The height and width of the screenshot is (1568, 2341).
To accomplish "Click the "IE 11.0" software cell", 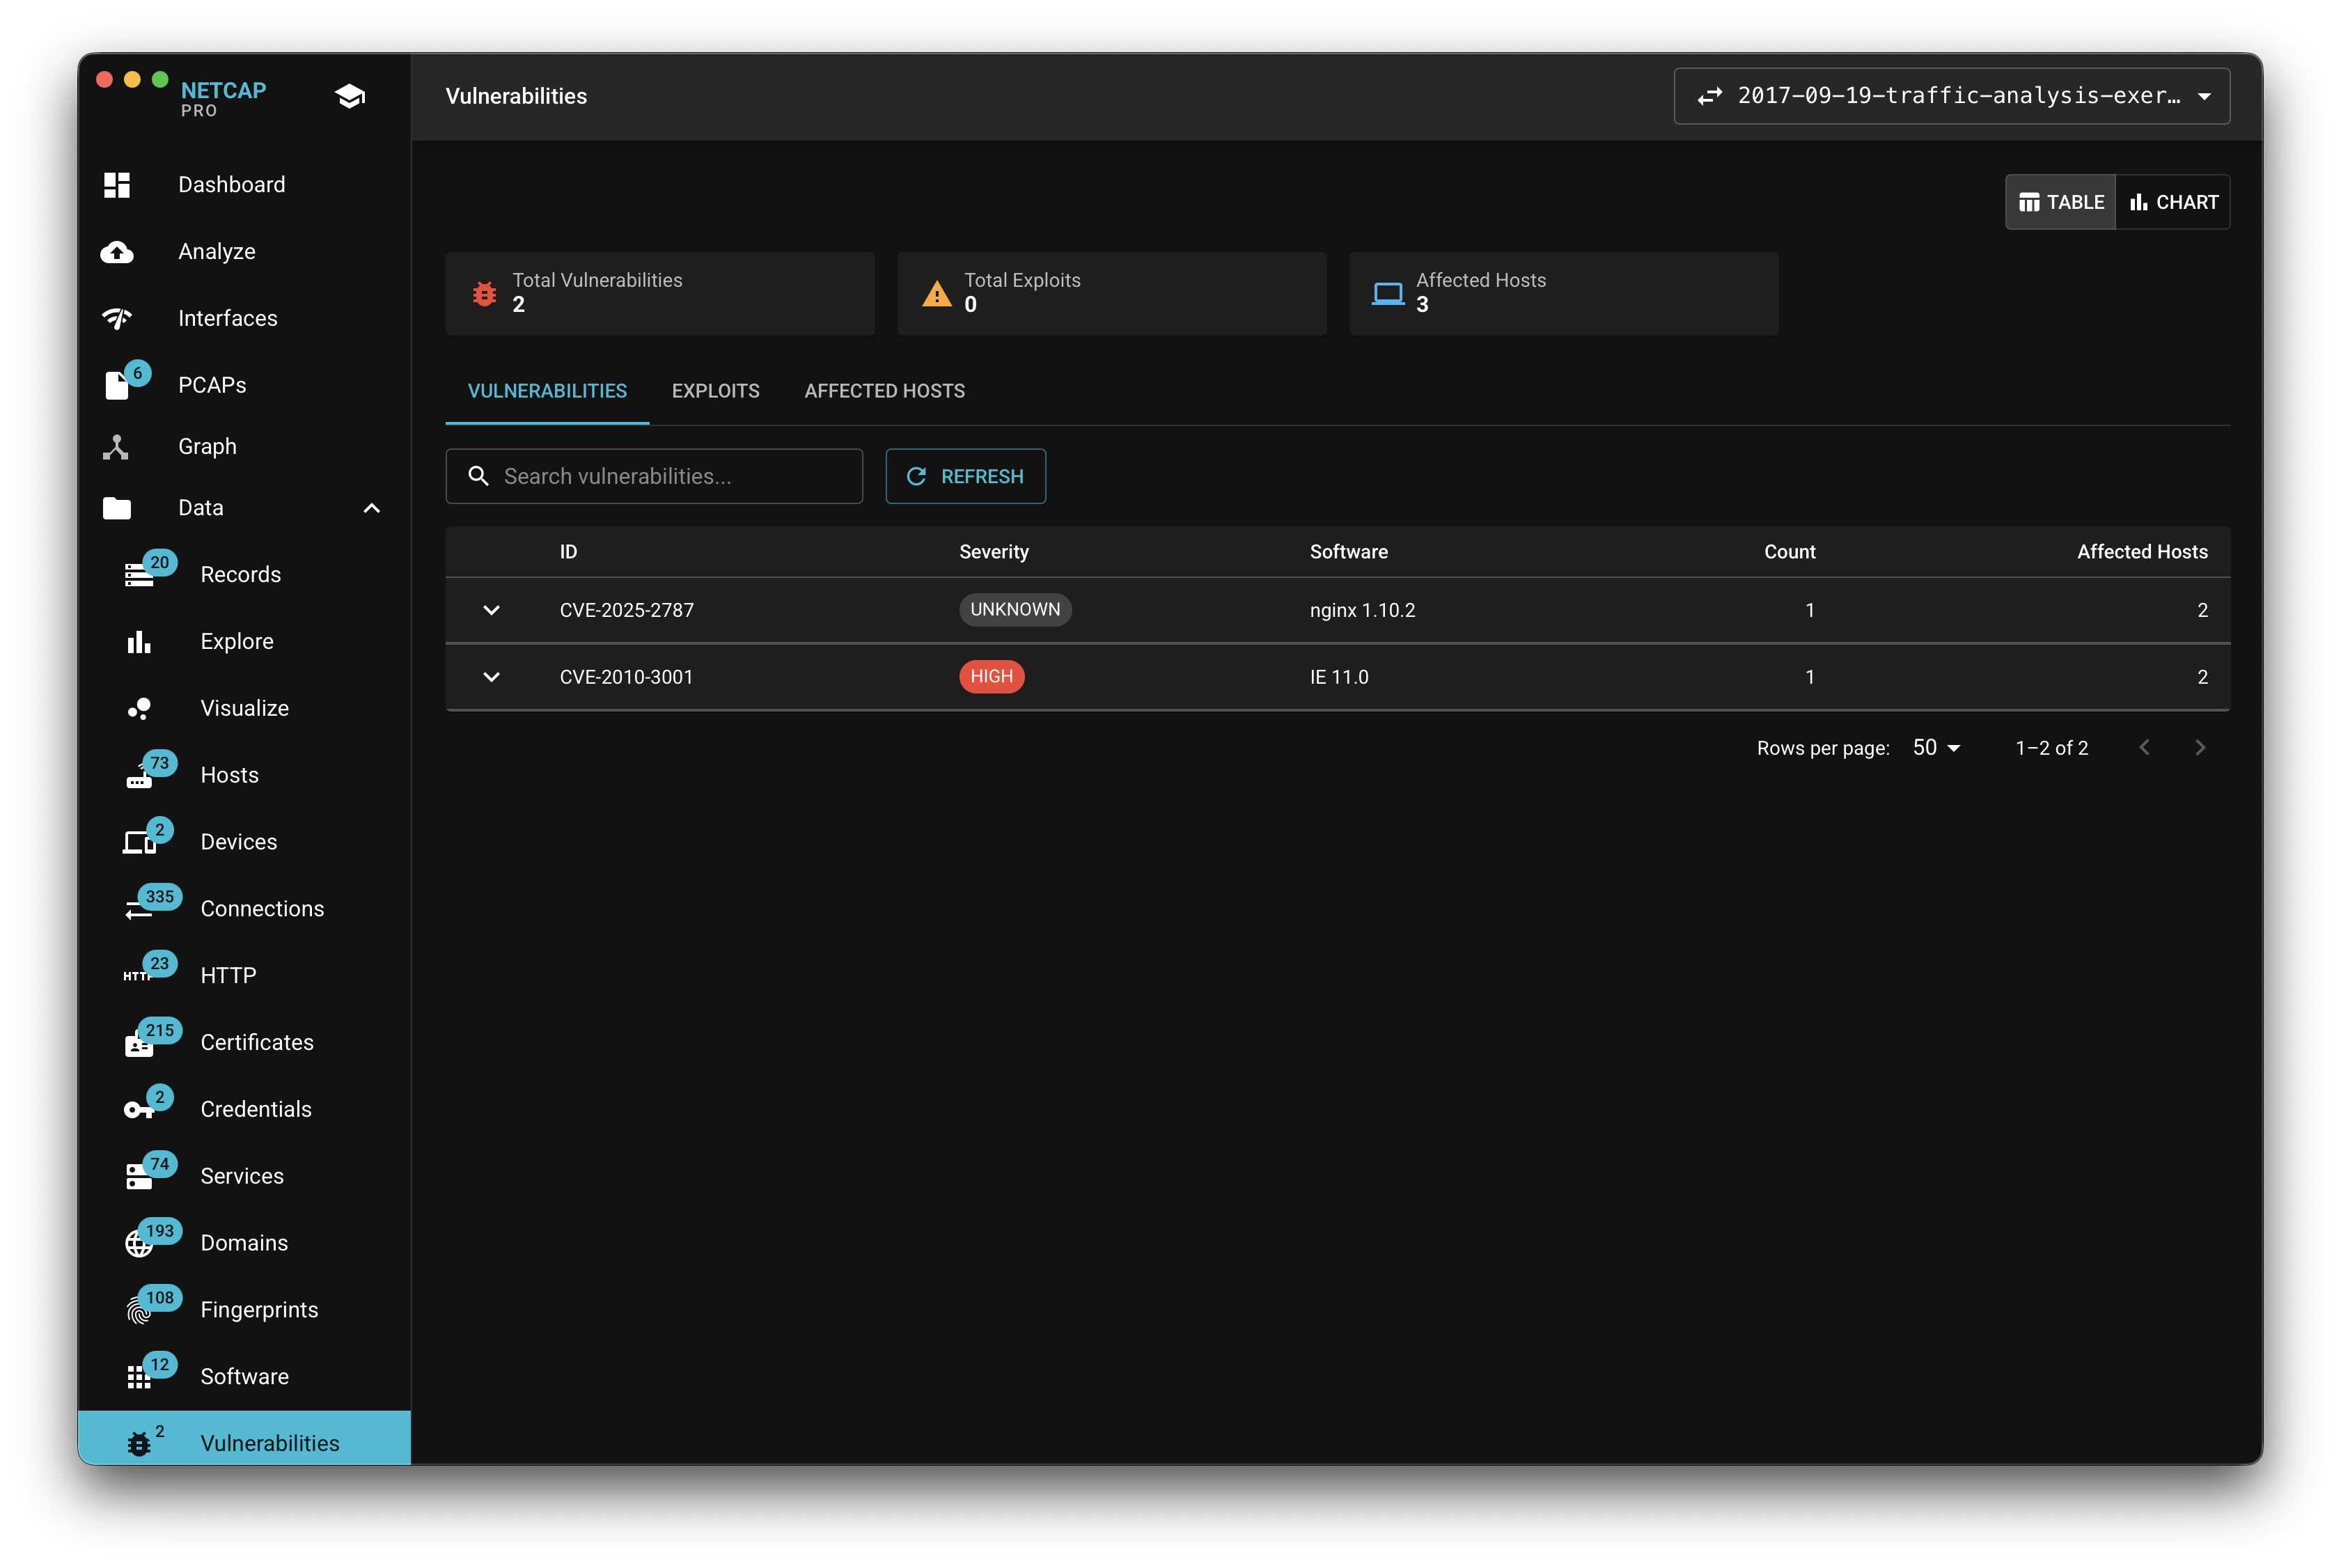I will (x=1339, y=677).
